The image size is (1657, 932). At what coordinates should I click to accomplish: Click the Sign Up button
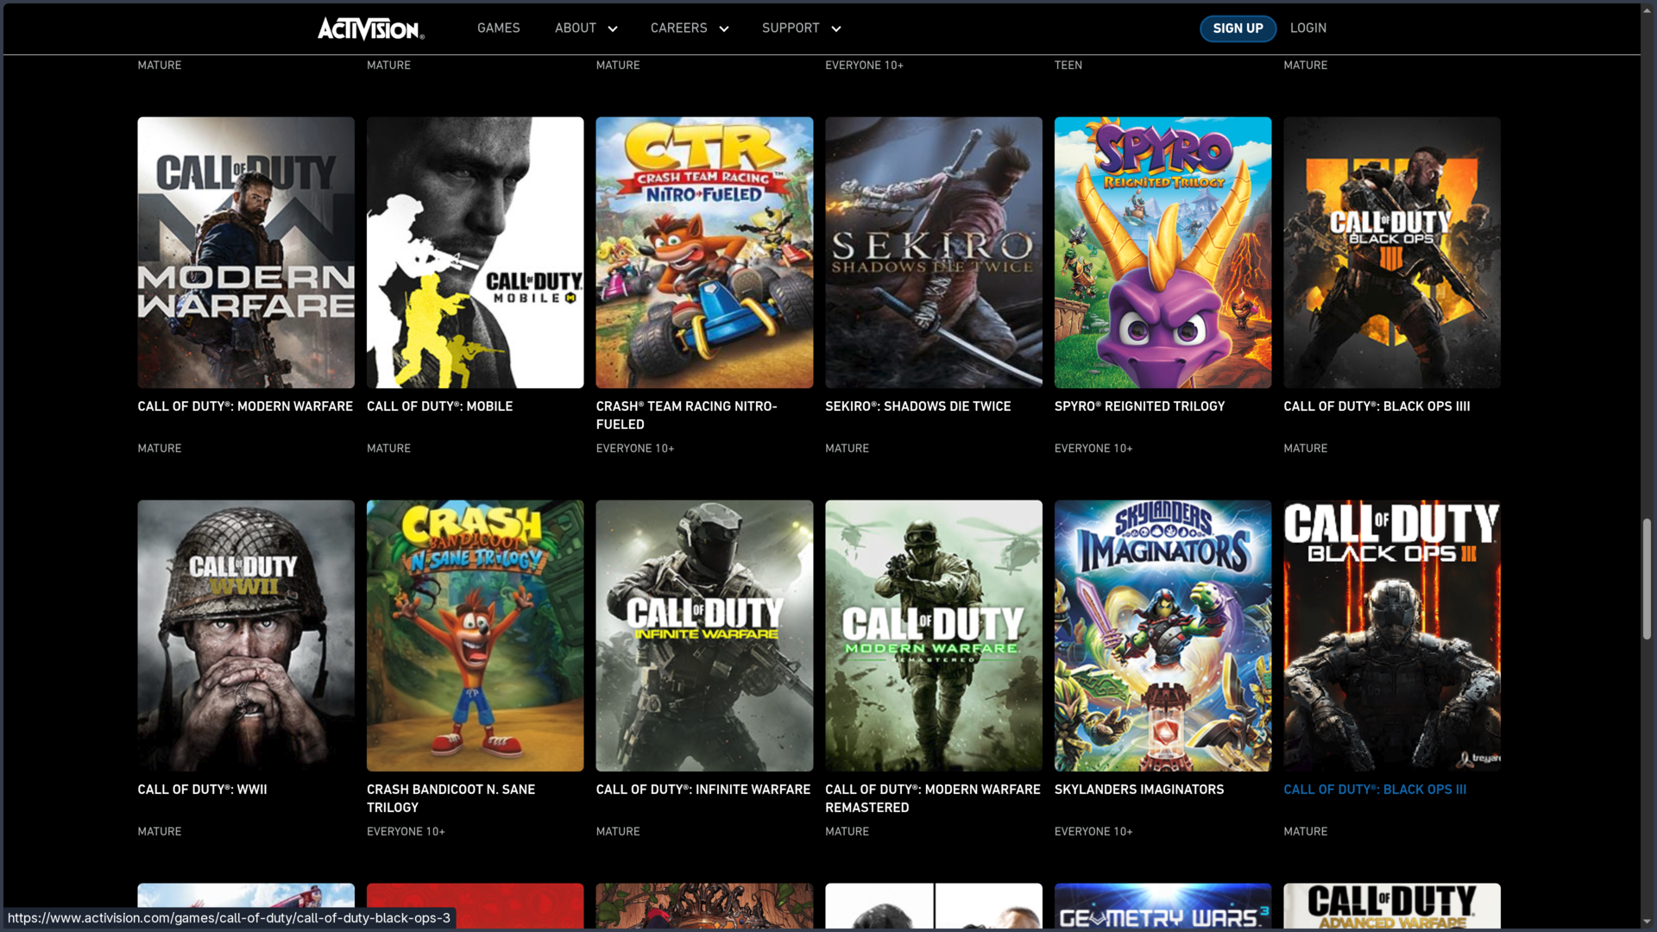[1238, 28]
